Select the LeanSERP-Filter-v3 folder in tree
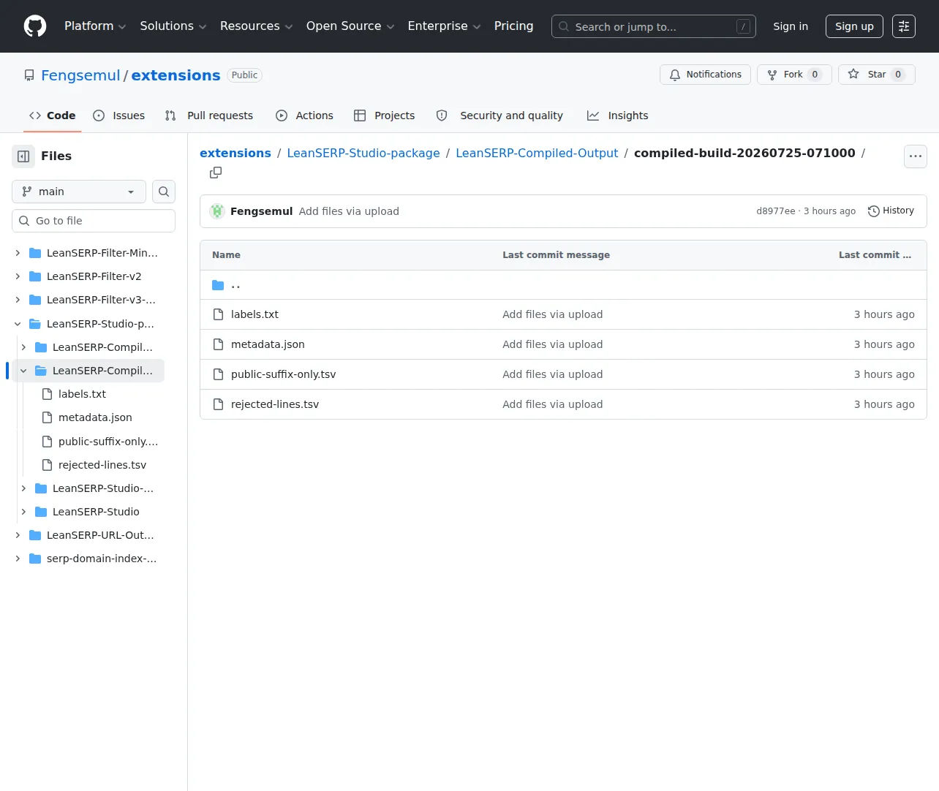Screen dimensions: 939x791 (x=101, y=300)
